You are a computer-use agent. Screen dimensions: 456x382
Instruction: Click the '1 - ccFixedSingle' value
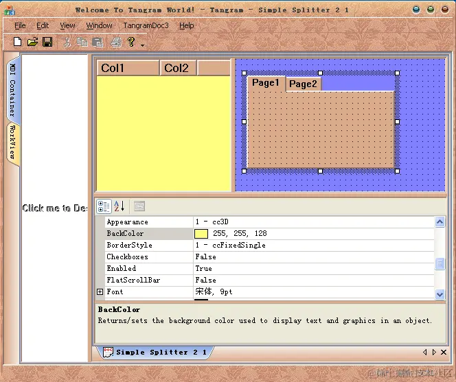[x=230, y=245]
